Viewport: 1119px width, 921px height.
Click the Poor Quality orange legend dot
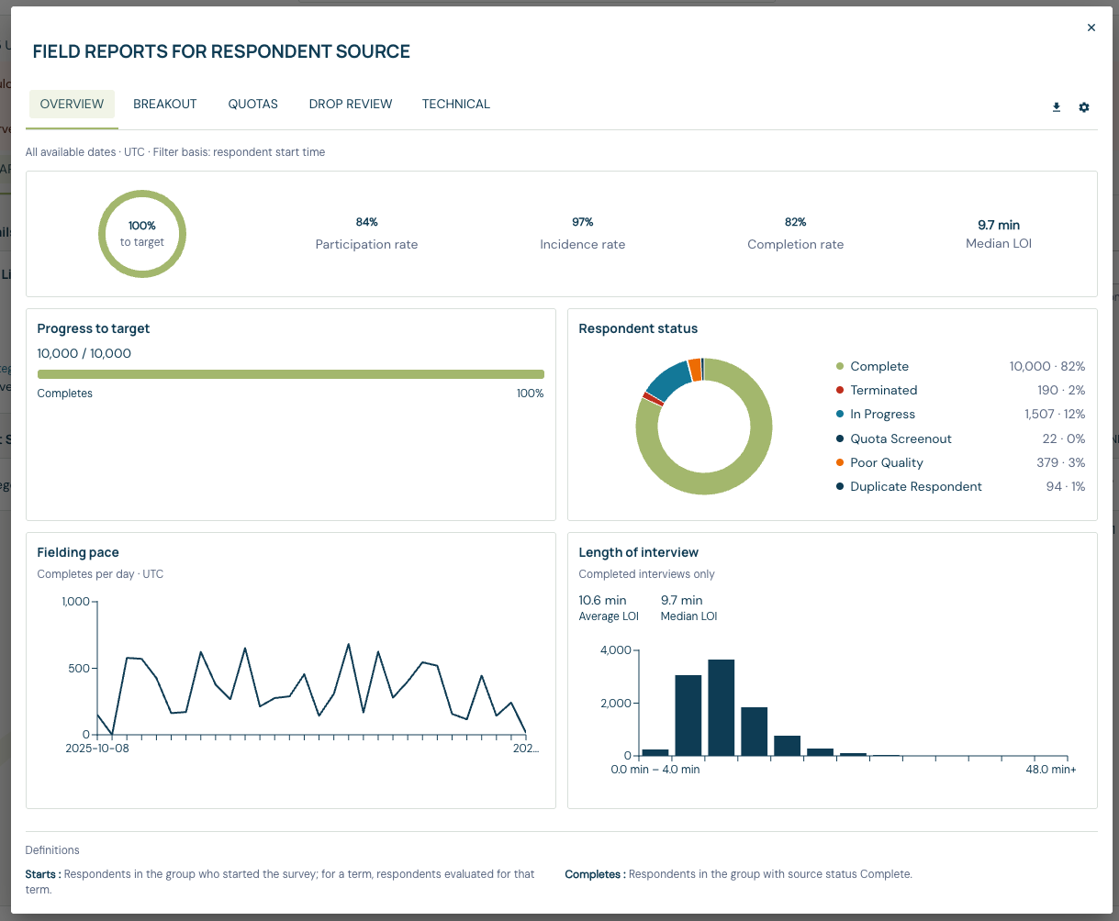tap(840, 462)
